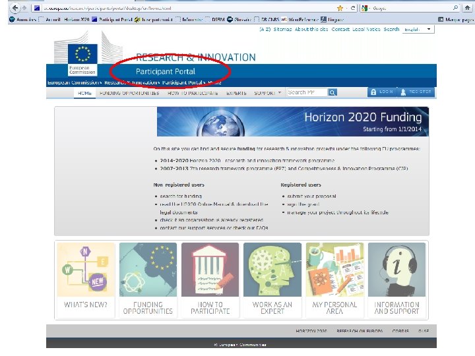Viewport: 475px width, 356px height.
Task: Open the Participant Portal bookmark in bookmarks bar
Action: (112, 19)
